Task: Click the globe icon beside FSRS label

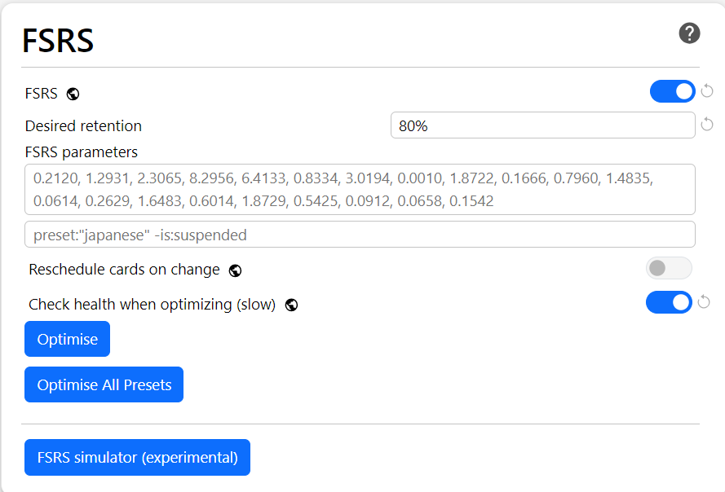Action: click(x=73, y=94)
